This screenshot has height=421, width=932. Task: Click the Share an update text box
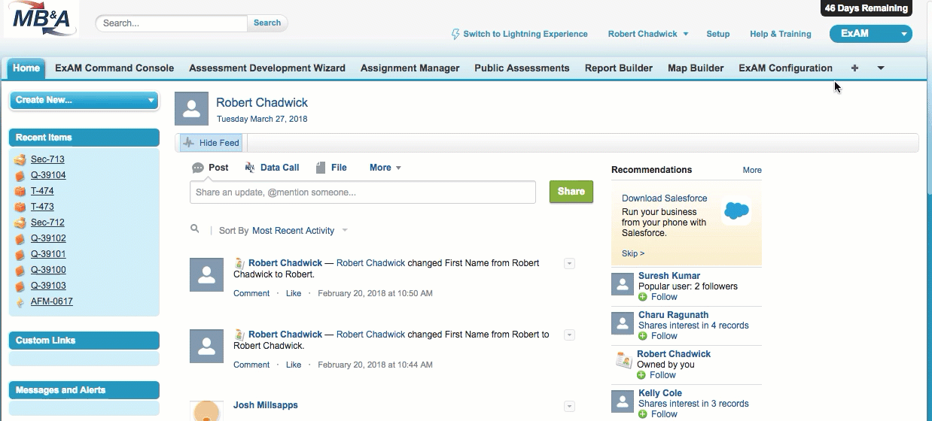pos(363,192)
